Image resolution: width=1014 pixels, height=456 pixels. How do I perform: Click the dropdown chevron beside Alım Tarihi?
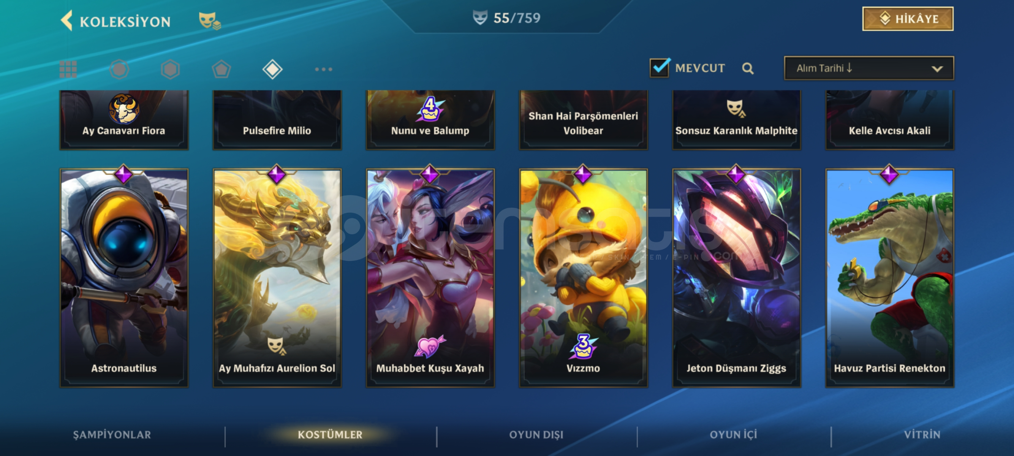[937, 69]
